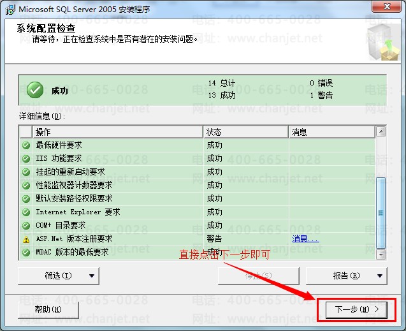The image size is (406, 331).
Task: Select the 挂起的重新启动要求 row text
Action: tap(70, 172)
